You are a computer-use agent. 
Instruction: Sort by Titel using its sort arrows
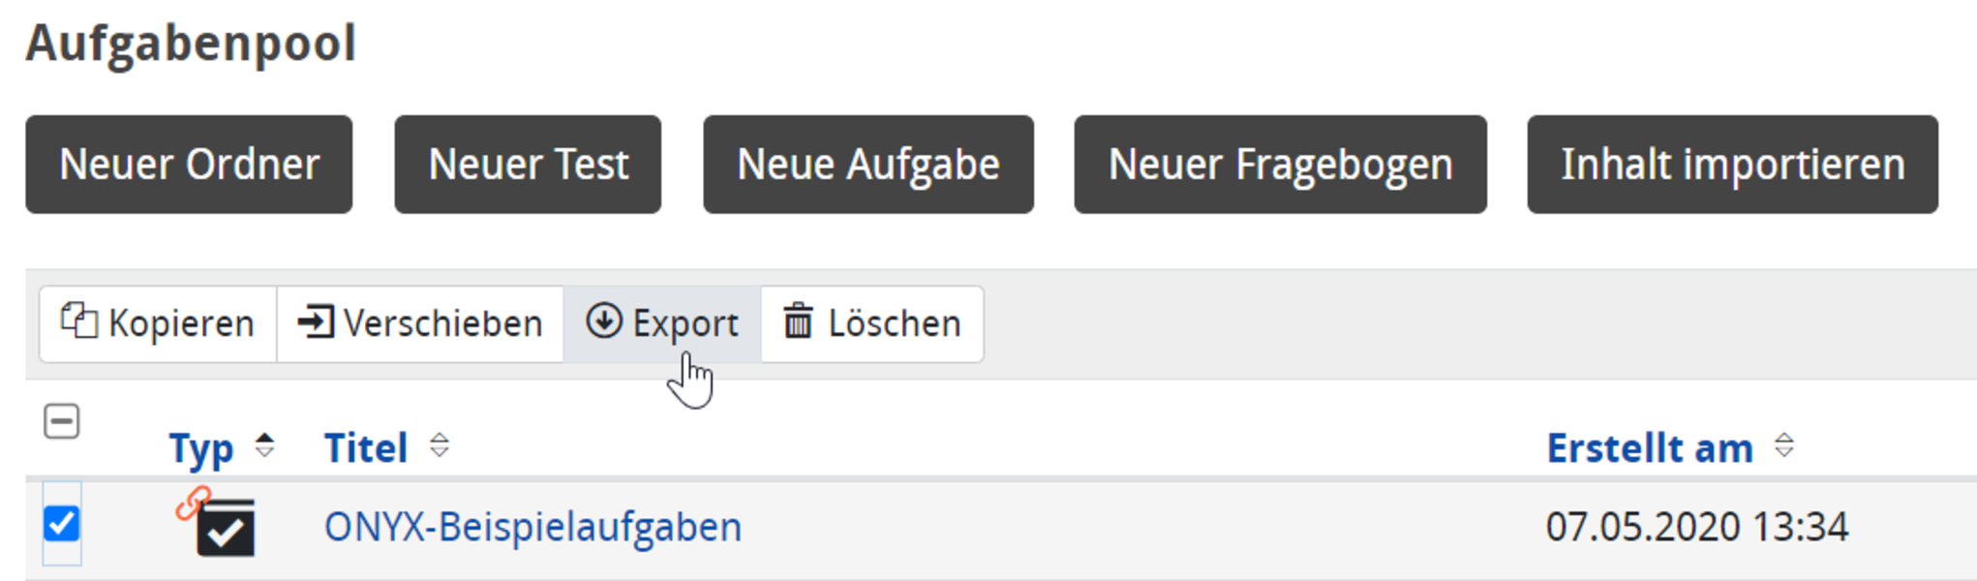[x=440, y=445]
